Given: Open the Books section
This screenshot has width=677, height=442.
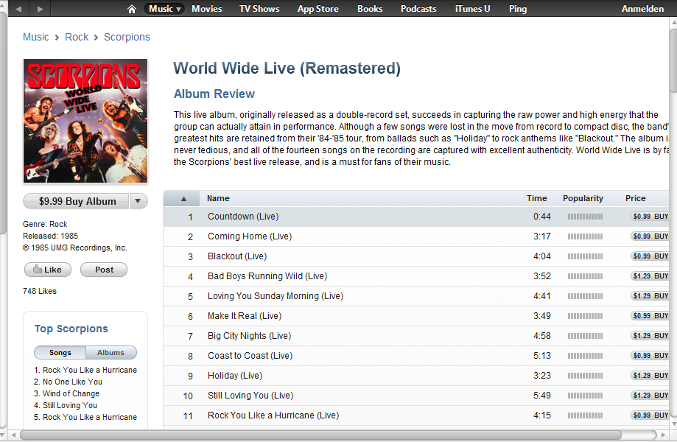Looking at the screenshot, I should (x=370, y=9).
